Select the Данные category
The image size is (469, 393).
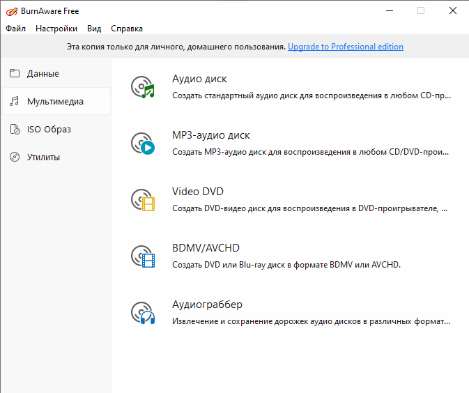click(x=56, y=73)
